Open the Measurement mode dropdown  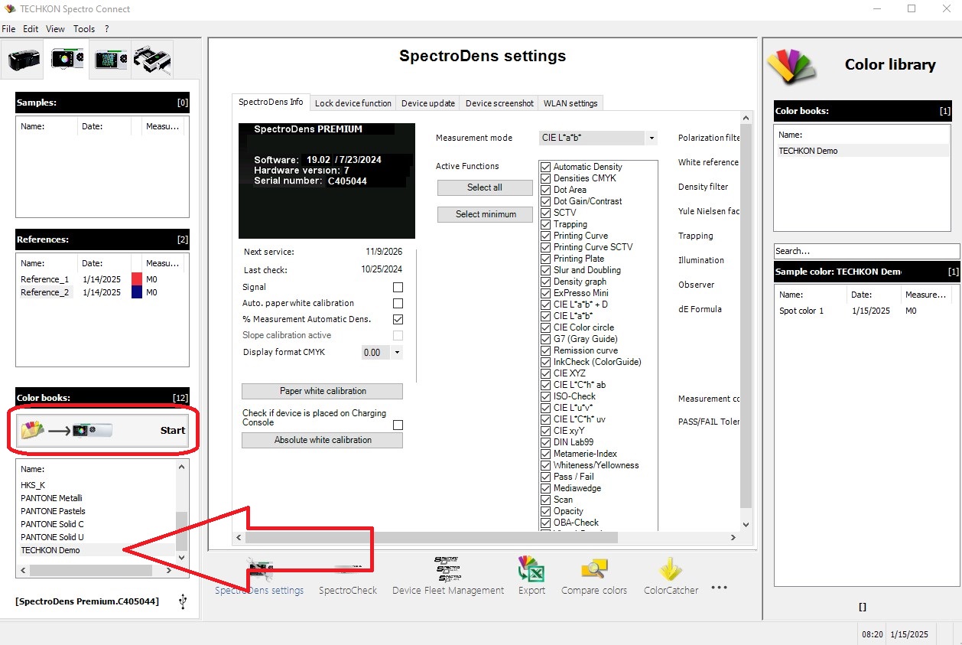coord(652,138)
